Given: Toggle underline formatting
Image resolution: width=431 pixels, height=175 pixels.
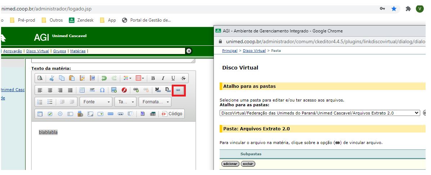Looking at the screenshot, I should pos(173,78).
